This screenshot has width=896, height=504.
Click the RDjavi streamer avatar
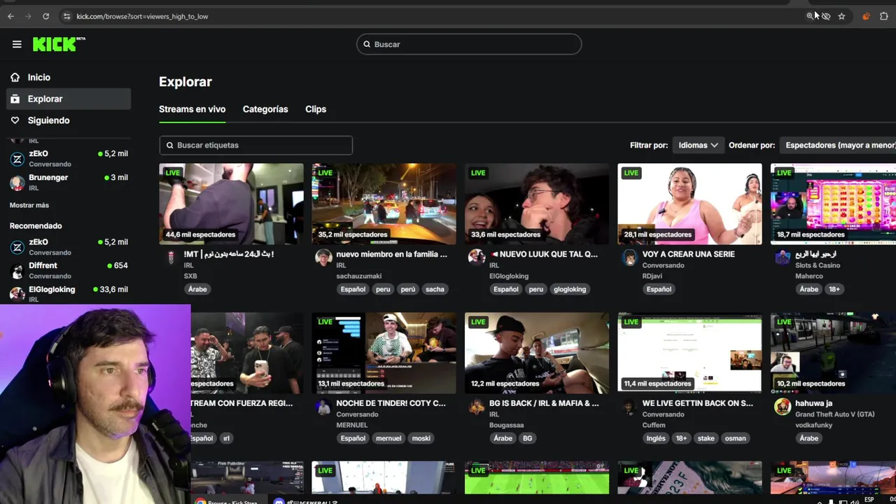[x=629, y=258]
